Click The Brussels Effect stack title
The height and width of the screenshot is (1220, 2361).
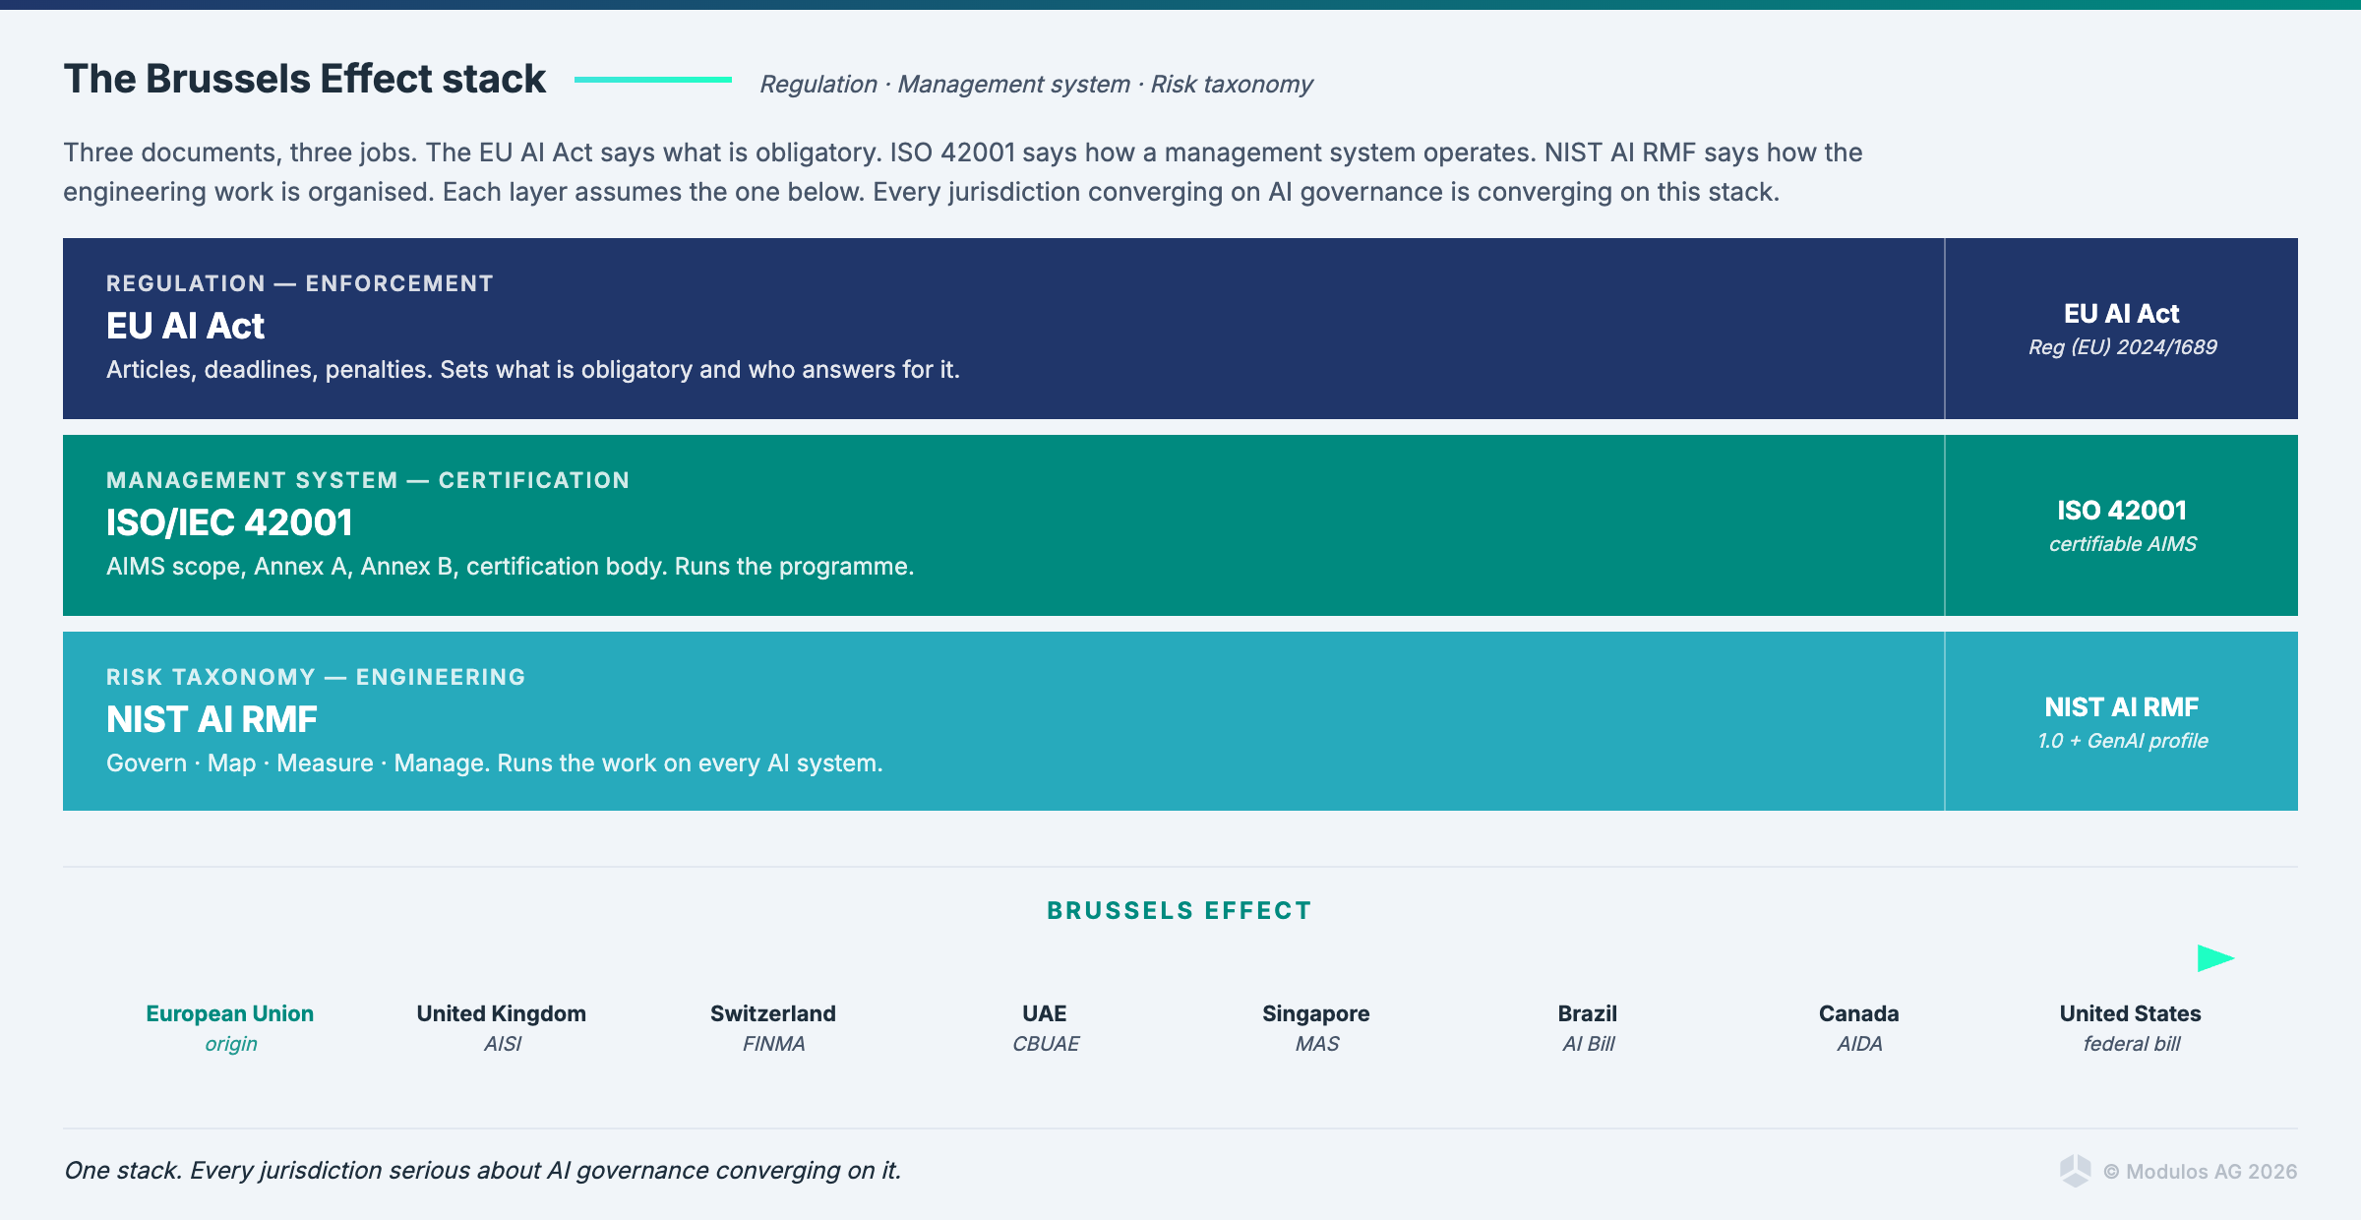tap(305, 79)
